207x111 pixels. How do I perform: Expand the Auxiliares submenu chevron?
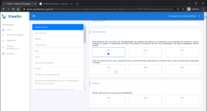(x=27, y=54)
